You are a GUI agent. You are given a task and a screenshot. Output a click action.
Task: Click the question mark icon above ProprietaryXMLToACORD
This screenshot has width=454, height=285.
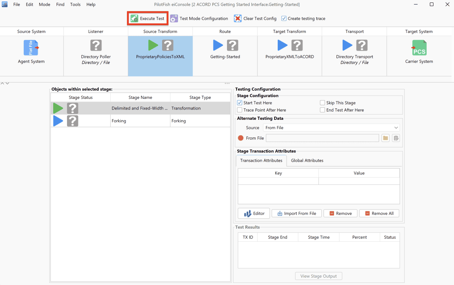297,45
